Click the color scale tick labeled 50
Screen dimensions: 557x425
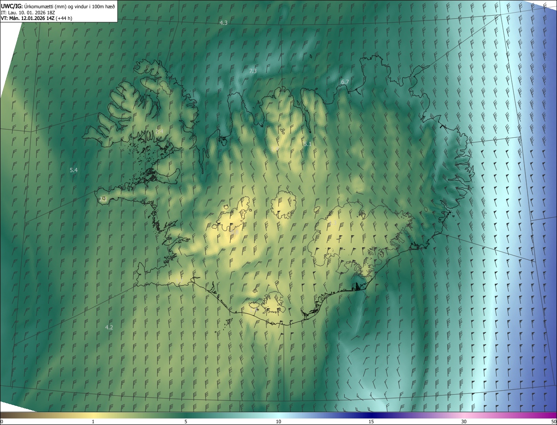pos(554,422)
